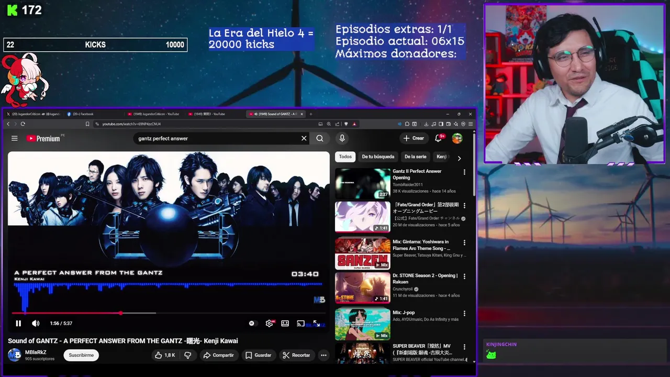Click the Crear button
Image resolution: width=670 pixels, height=377 pixels.
[x=413, y=138]
